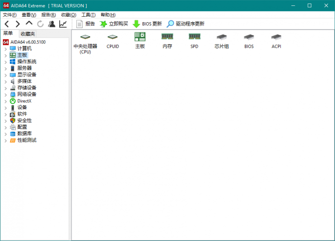Viewport: 335px width, 241px height.
Task: Open the 主板 icon in main pane
Action: [140, 40]
